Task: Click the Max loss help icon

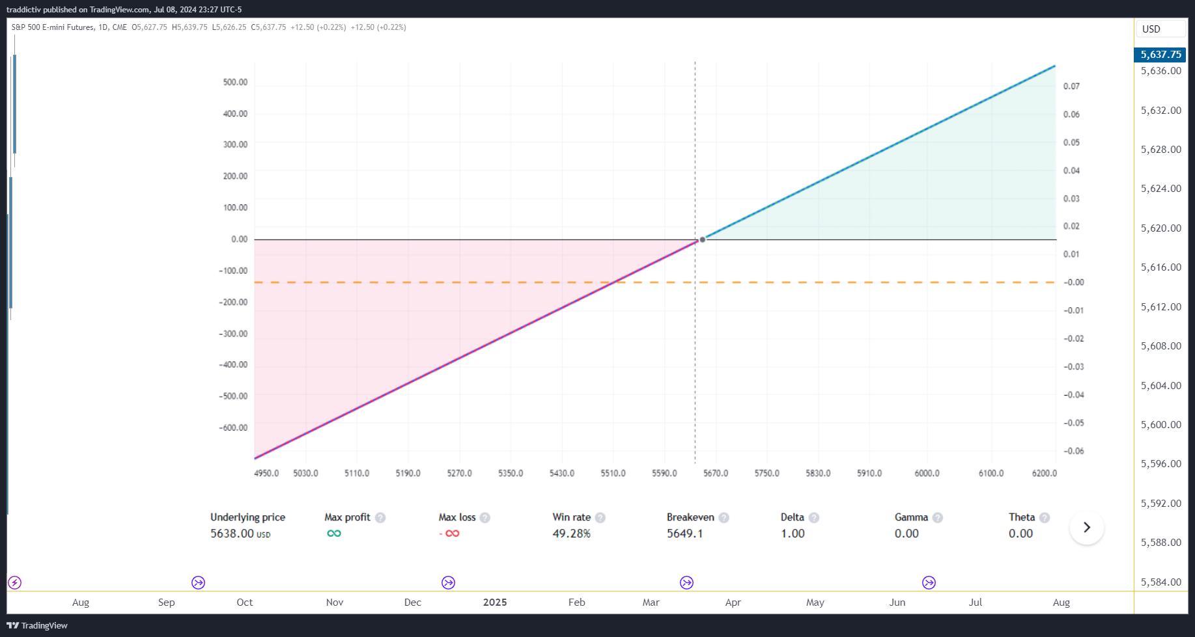Action: (x=485, y=517)
